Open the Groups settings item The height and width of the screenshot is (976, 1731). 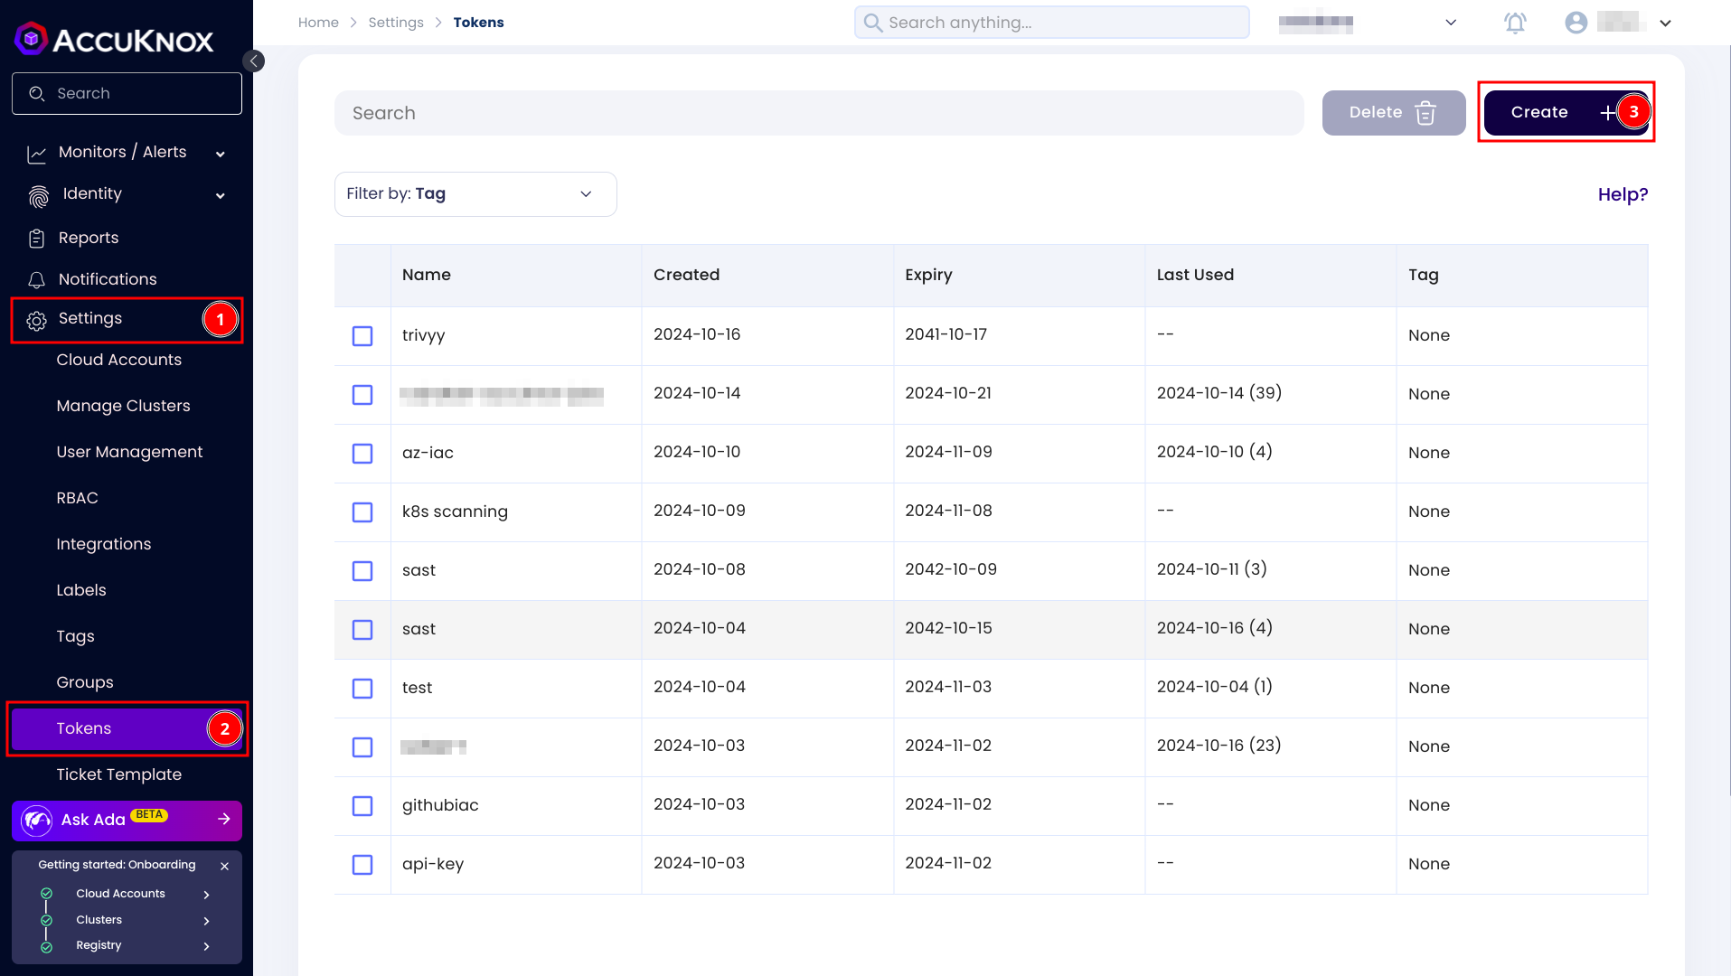pos(84,682)
